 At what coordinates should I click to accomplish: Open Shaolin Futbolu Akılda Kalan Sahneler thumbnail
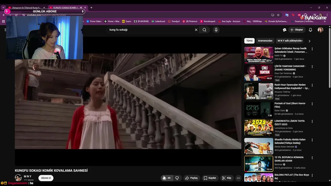coord(259,146)
